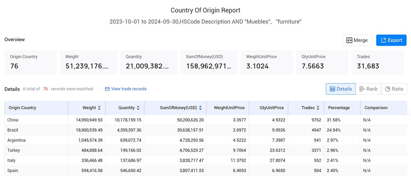This screenshot has width=411, height=176.
Task: Click the red 76 records matched count
Action: pos(45,89)
